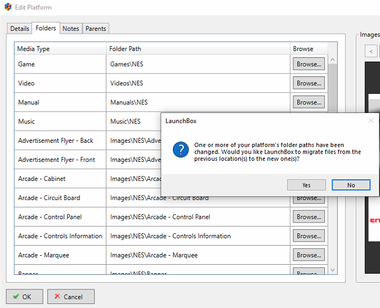The image size is (380, 308).
Task: Click the previous image arrow button
Action: pyautogui.click(x=371, y=51)
